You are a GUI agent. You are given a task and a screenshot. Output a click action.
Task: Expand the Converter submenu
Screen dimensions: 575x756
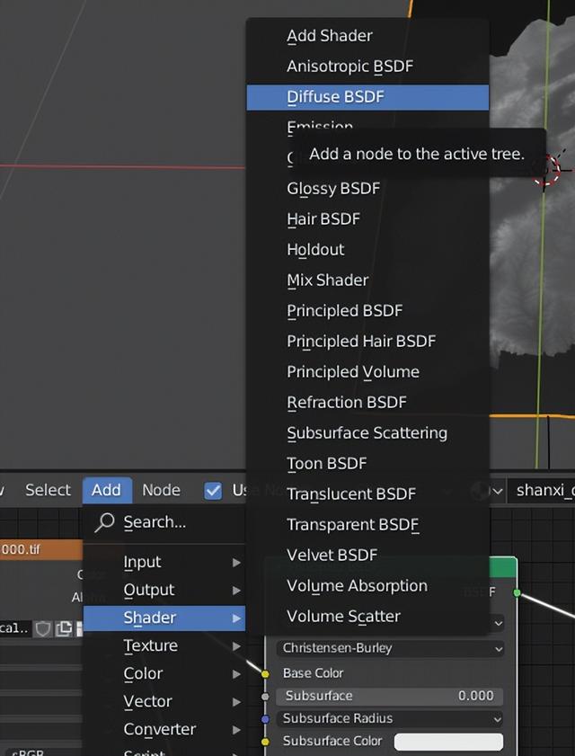point(164,730)
